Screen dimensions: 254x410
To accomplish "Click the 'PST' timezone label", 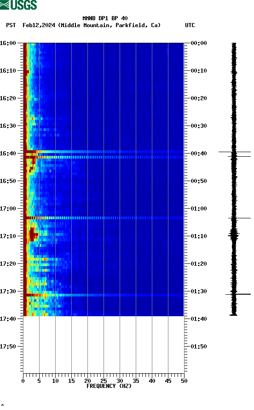I will point(11,25).
